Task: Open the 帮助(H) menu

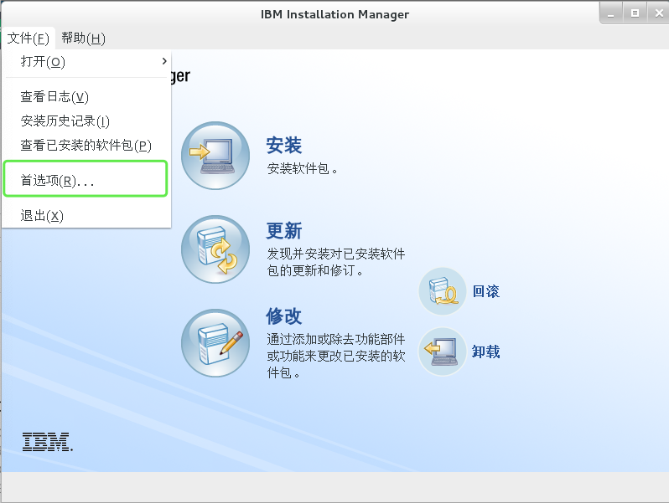Action: 83,38
